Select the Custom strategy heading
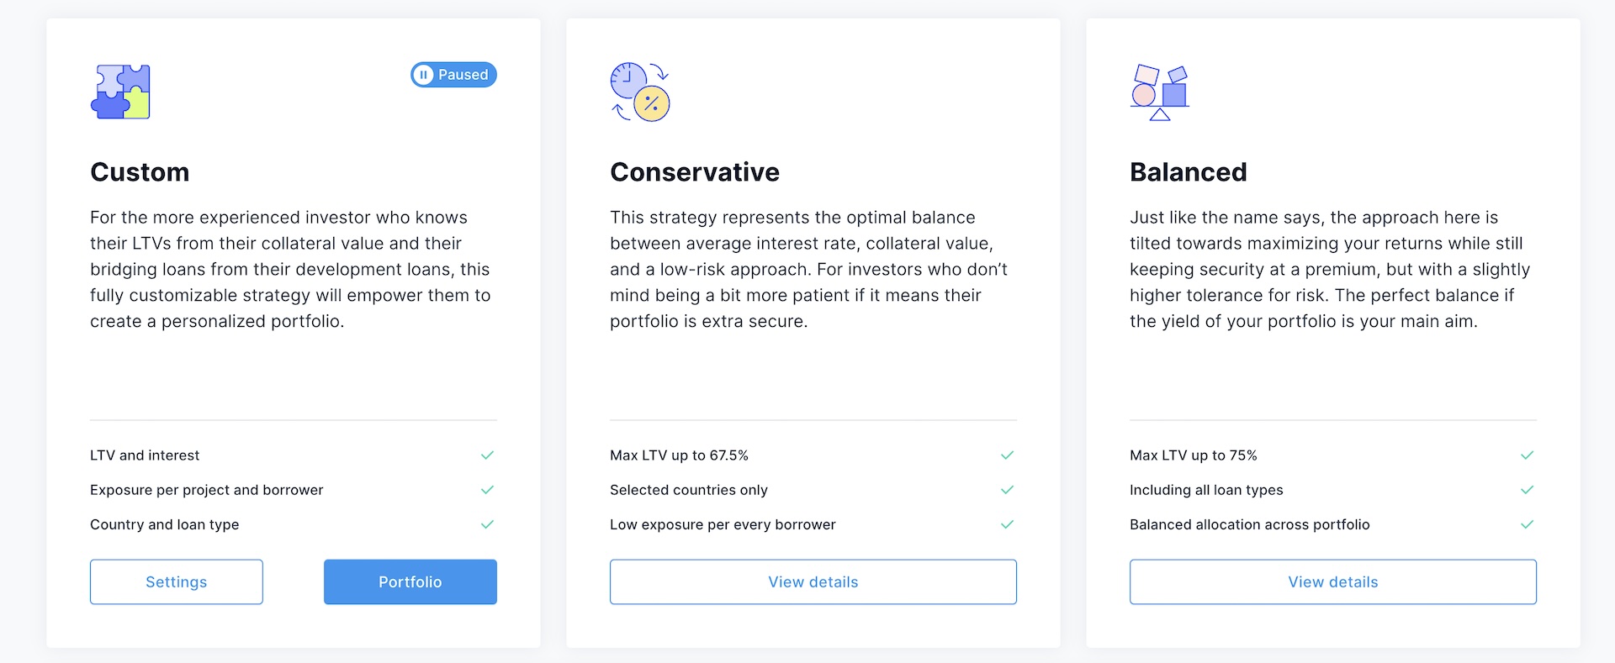1615x663 pixels. (140, 172)
